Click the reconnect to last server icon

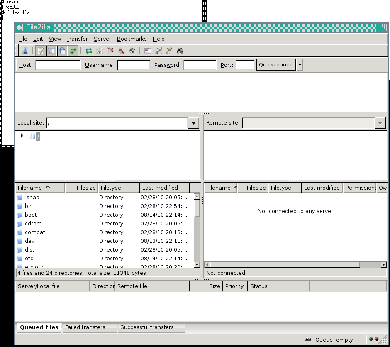(x=132, y=51)
